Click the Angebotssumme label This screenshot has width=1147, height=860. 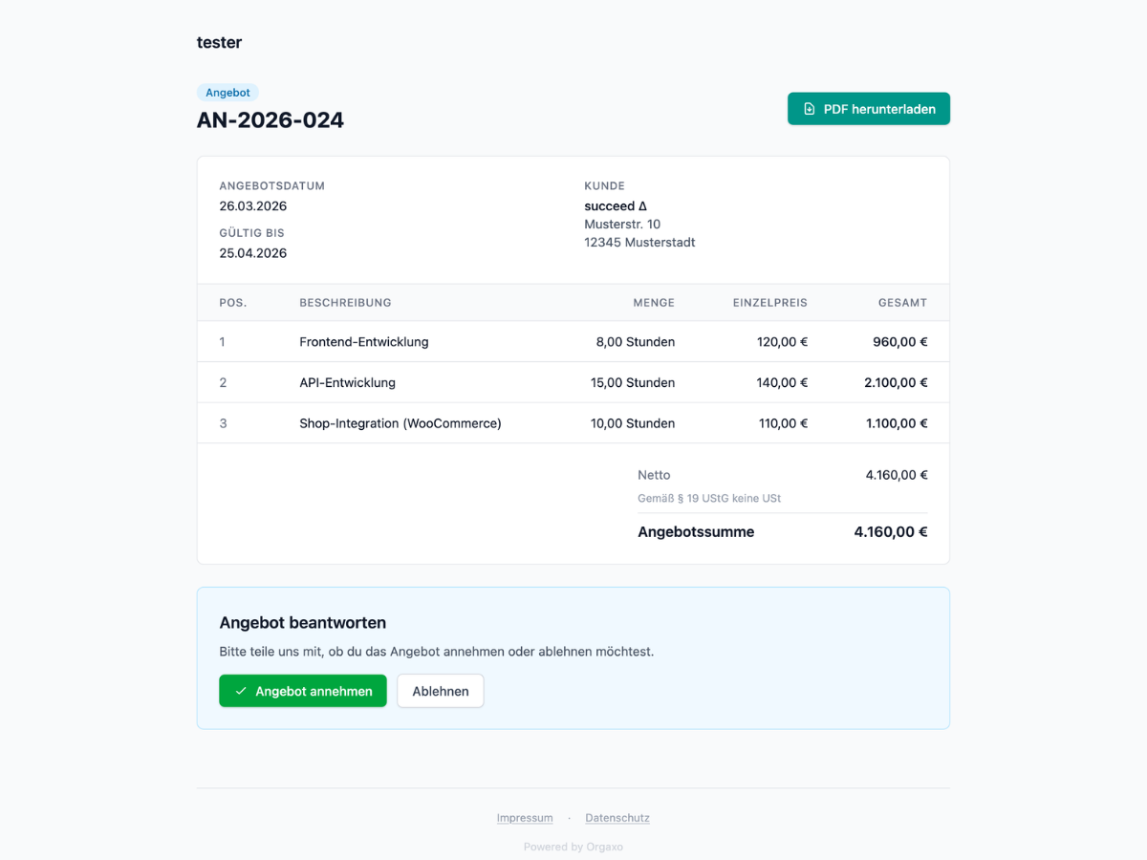[696, 532]
